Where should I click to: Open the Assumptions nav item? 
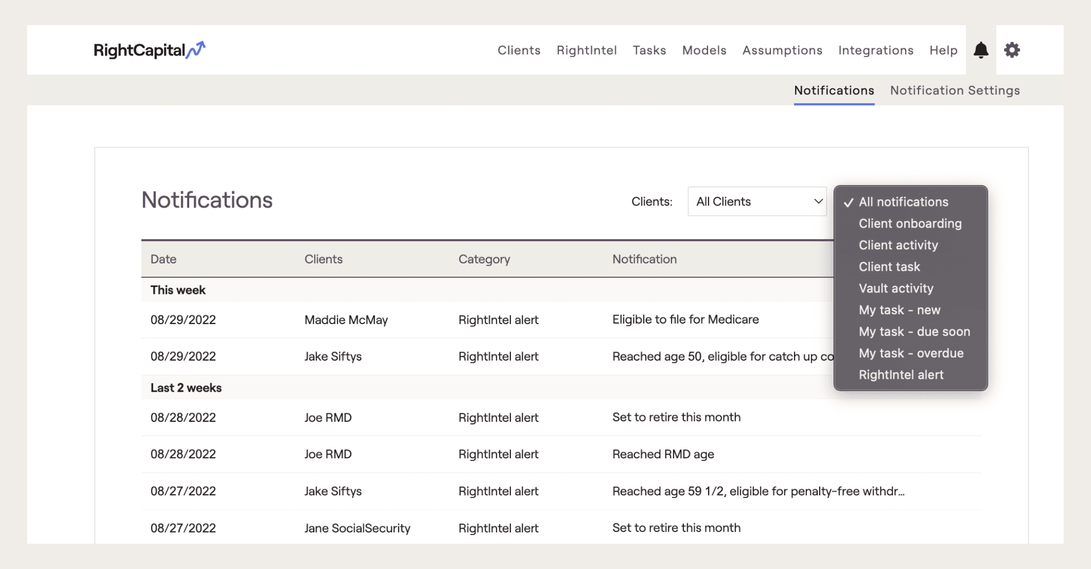pos(782,50)
